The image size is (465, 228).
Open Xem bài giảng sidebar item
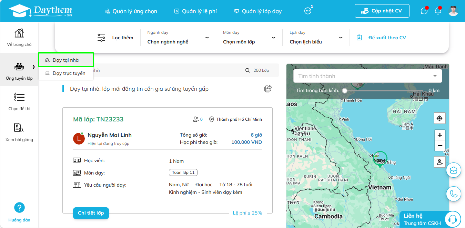pyautogui.click(x=19, y=132)
